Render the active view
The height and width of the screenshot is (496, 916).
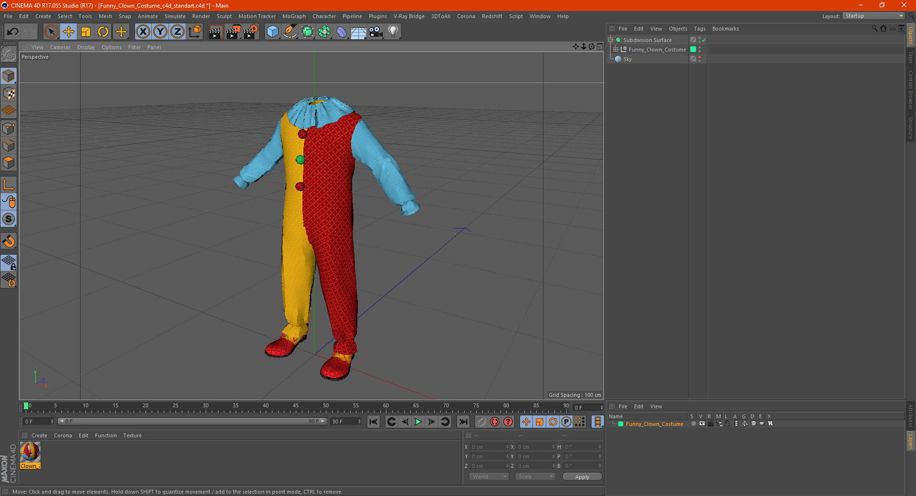(x=216, y=32)
